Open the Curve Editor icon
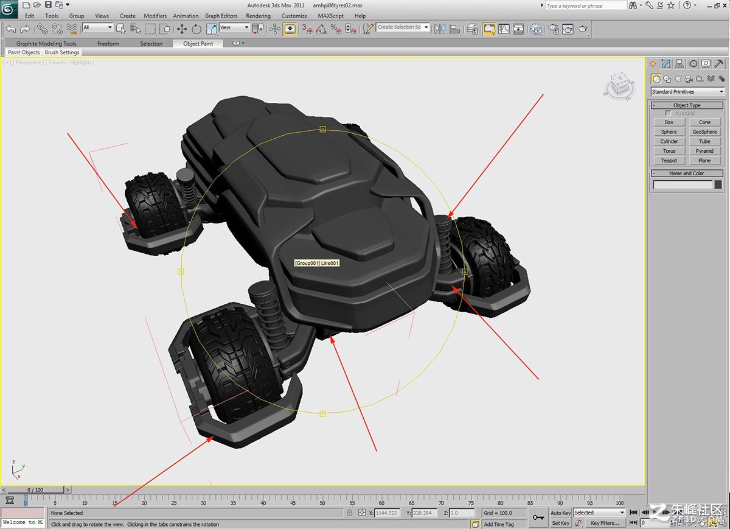730x529 pixels. point(504,29)
